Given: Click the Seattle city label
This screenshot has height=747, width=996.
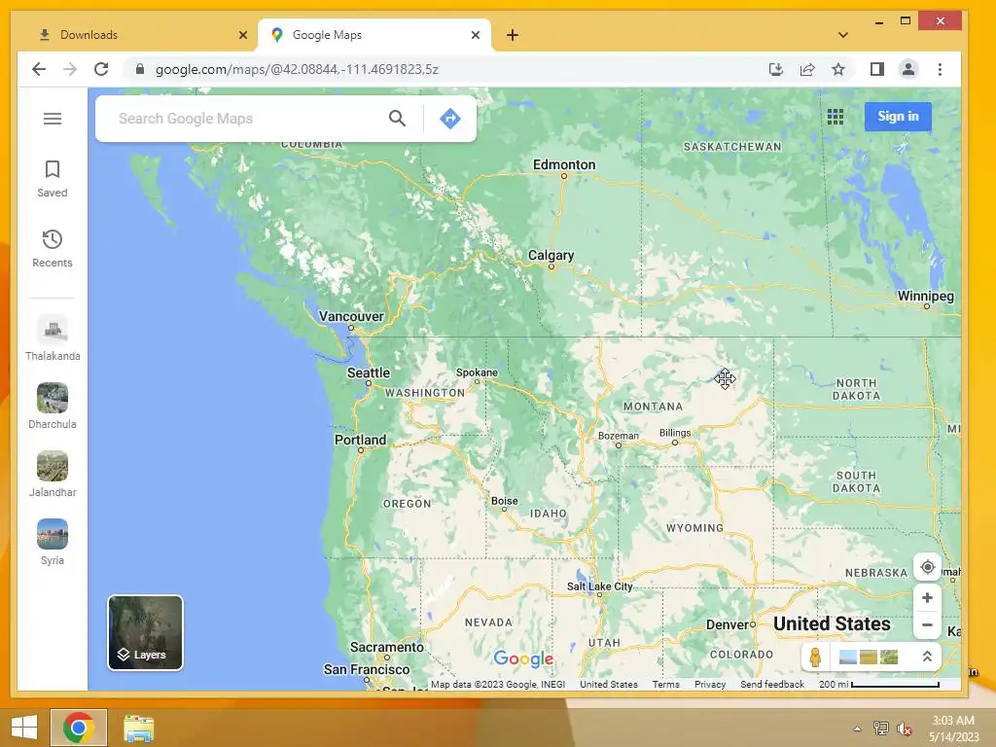Looking at the screenshot, I should [x=369, y=373].
